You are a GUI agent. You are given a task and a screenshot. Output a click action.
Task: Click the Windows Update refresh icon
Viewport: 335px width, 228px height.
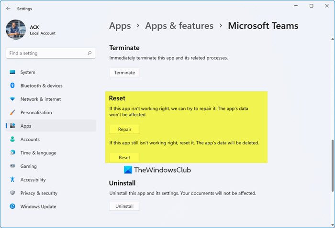(12, 206)
